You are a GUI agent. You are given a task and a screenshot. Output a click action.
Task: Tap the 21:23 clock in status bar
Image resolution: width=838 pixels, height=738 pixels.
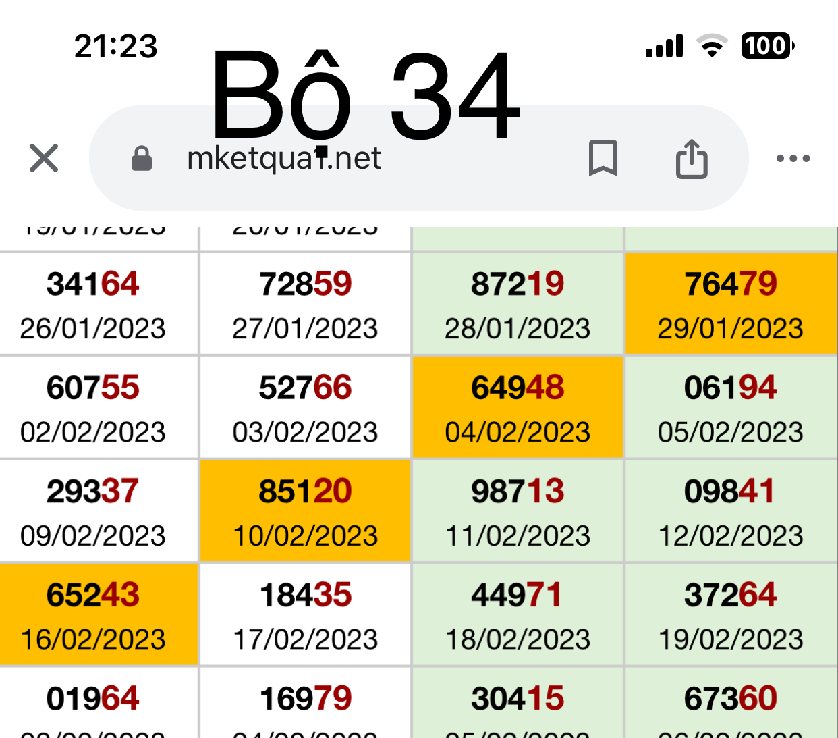coord(115,47)
